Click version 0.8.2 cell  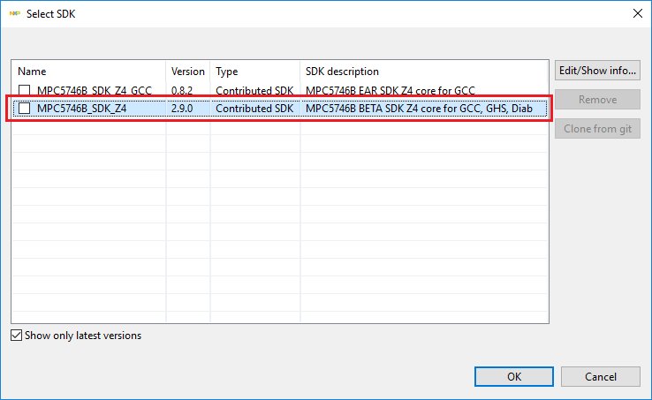182,90
